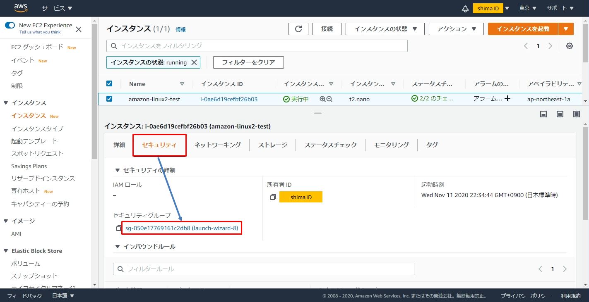Go to next instances page
This screenshot has width=589, height=302.
coord(550,46)
